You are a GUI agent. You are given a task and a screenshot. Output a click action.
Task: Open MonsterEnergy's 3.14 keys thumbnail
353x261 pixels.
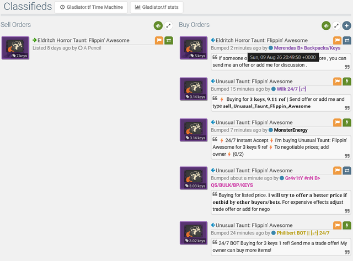(194, 130)
